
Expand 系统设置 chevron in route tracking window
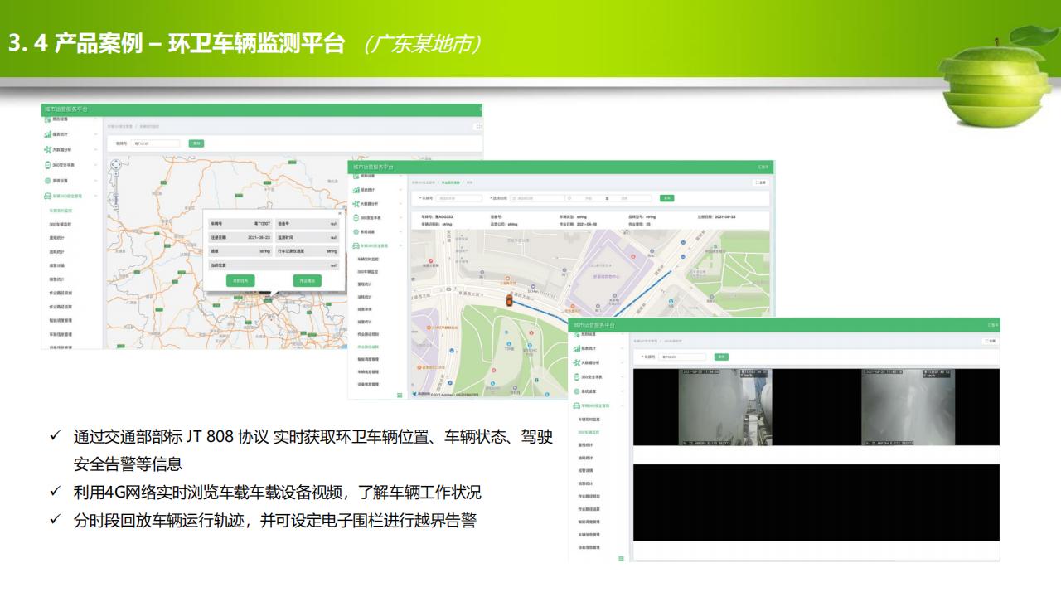point(400,232)
